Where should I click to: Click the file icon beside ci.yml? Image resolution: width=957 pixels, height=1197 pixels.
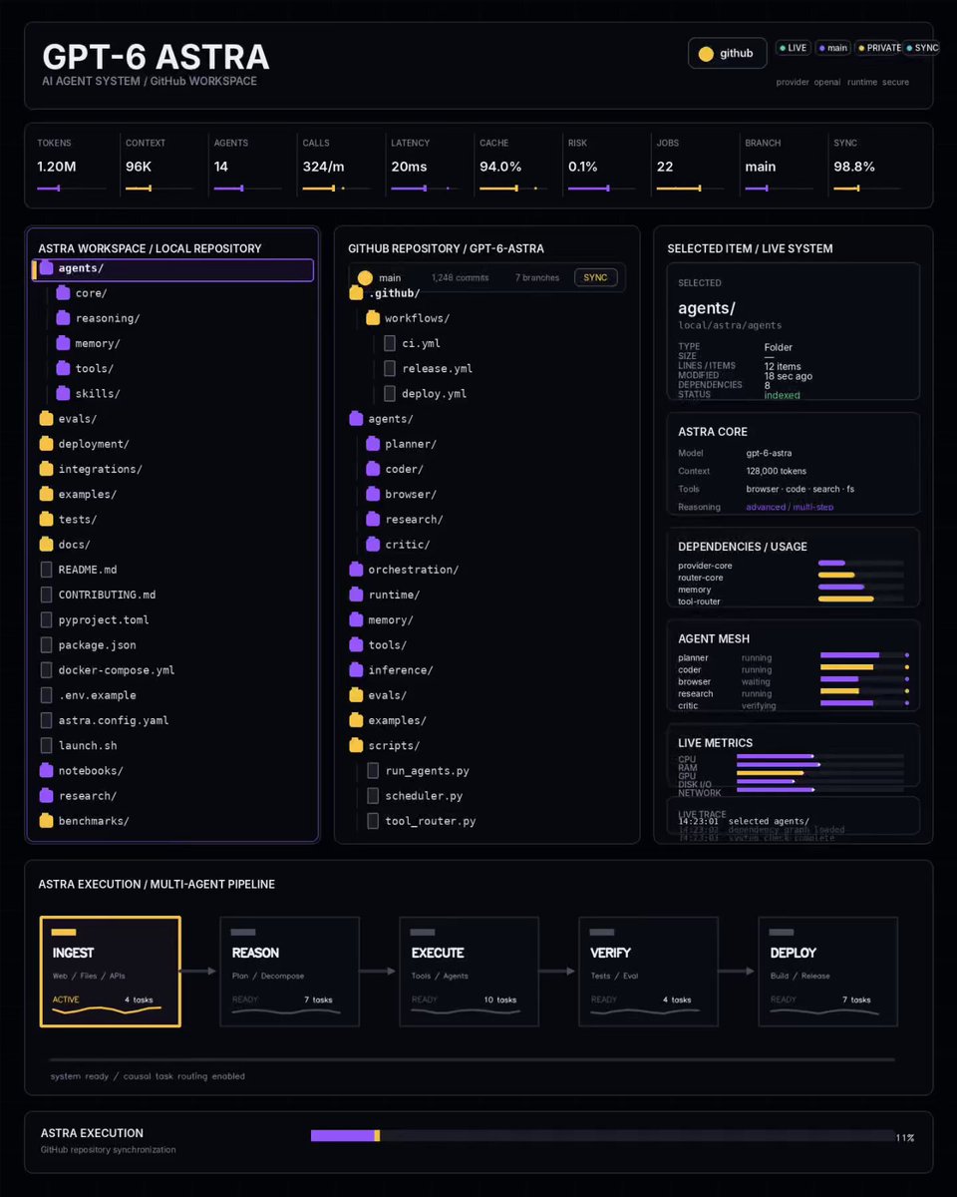click(x=390, y=343)
